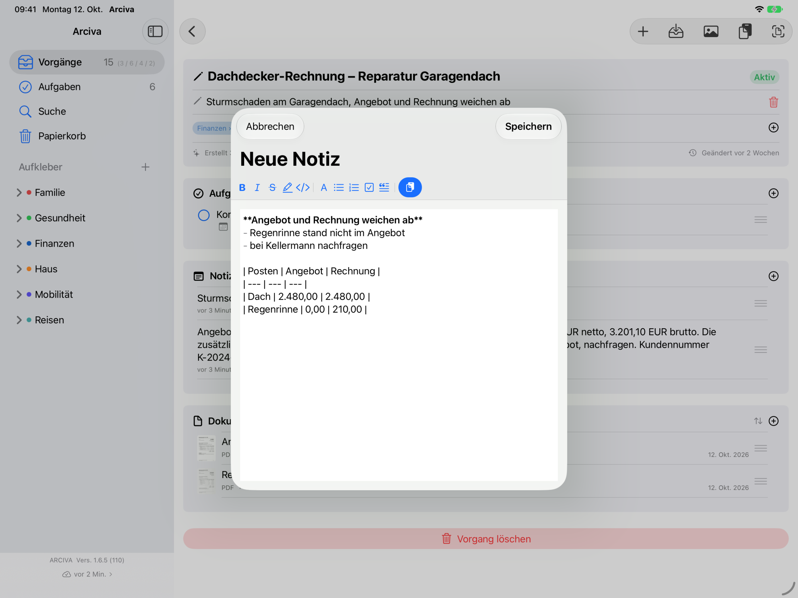Toggle bold formatting in note toolbar
The height and width of the screenshot is (598, 798).
coord(242,187)
